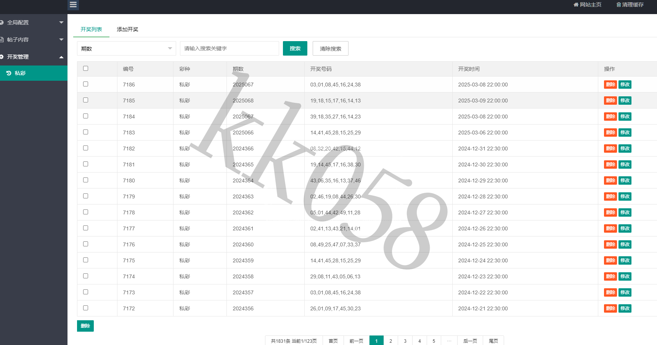Click the 首页 first page link

pos(333,341)
